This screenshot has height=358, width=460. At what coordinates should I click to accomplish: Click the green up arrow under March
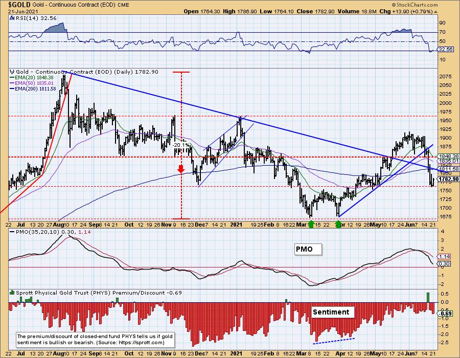click(311, 225)
